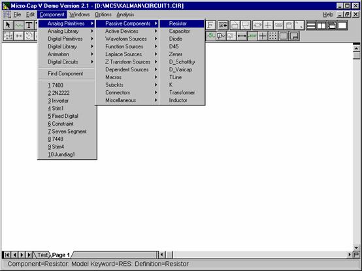Pick Transformer in the submenu

pos(182,92)
